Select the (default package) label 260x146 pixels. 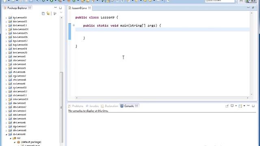[31, 142]
